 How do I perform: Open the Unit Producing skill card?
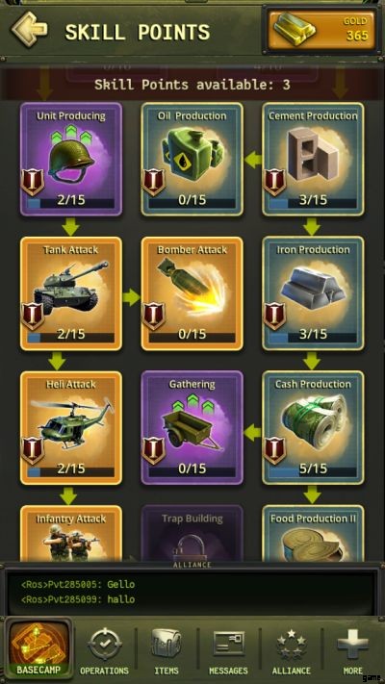point(71,160)
